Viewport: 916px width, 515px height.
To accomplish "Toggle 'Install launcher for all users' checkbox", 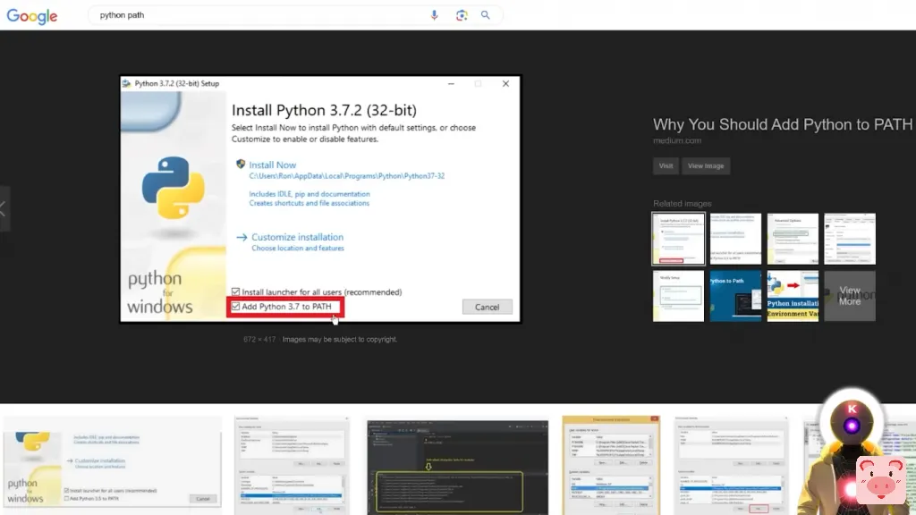I will point(236,292).
